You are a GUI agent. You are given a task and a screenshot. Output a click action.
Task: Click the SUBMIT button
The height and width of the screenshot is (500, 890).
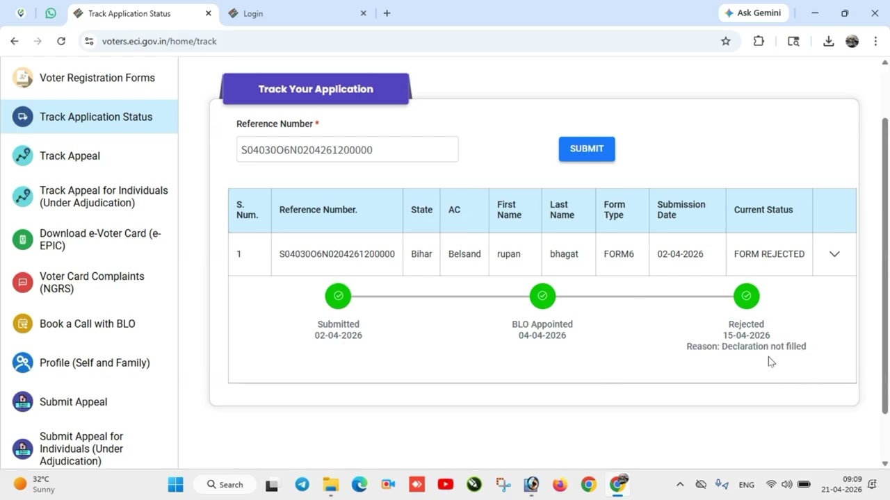(587, 149)
